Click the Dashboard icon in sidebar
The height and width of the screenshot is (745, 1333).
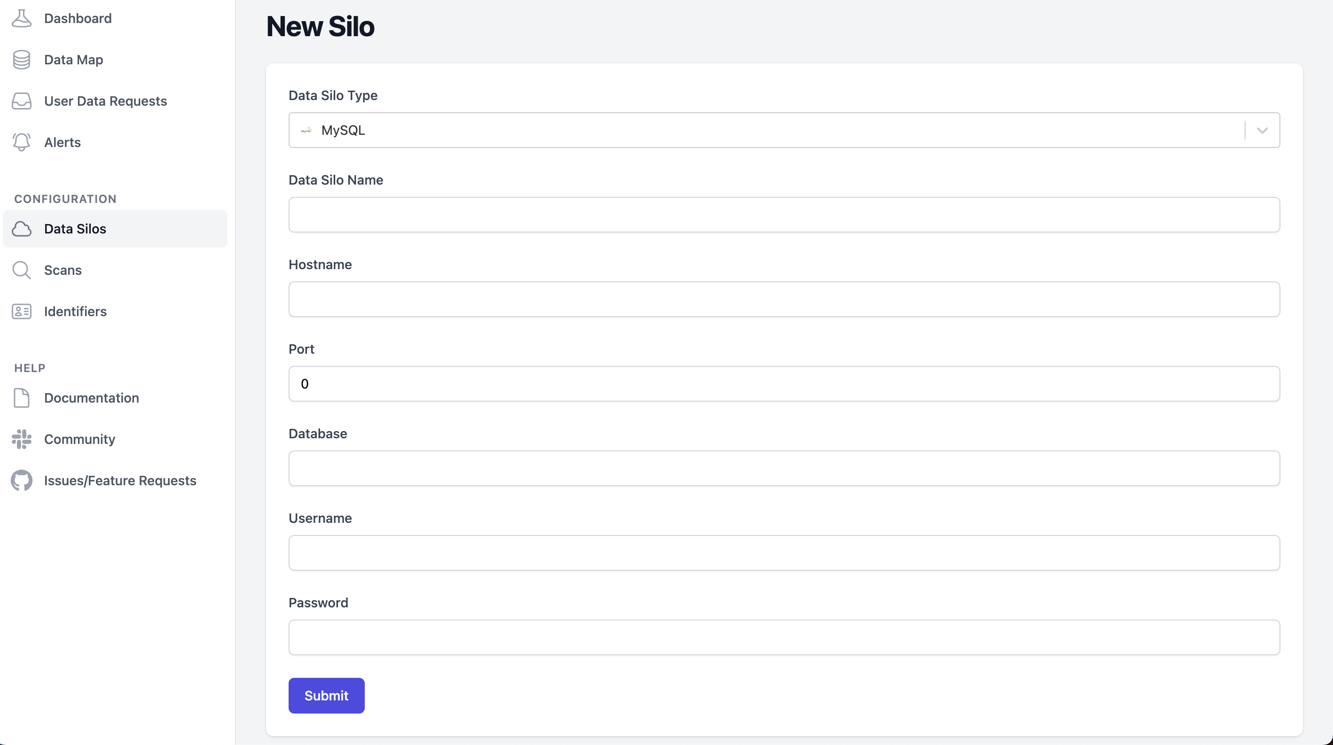point(22,18)
